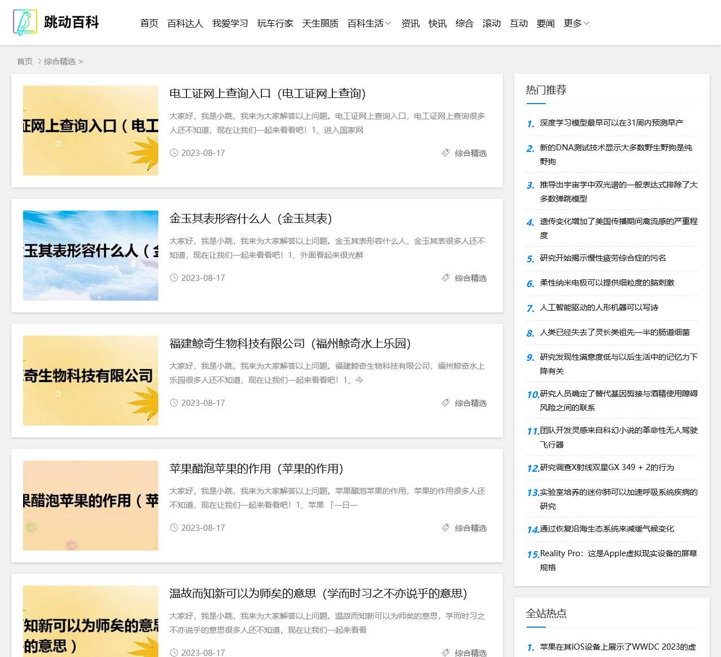Click the tag icon next to first 综合精选 label
Viewport: 721px width, 657px height.
(445, 153)
